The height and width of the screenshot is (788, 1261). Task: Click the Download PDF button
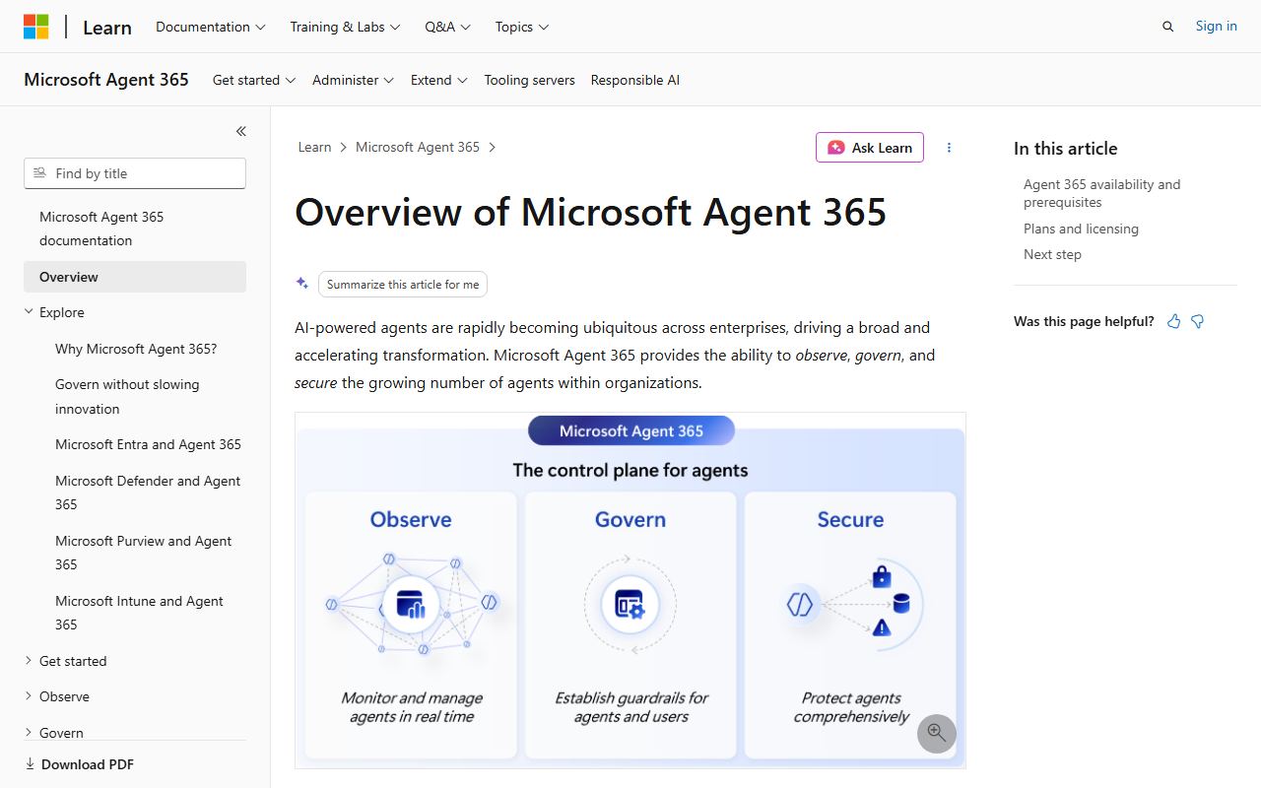click(79, 764)
